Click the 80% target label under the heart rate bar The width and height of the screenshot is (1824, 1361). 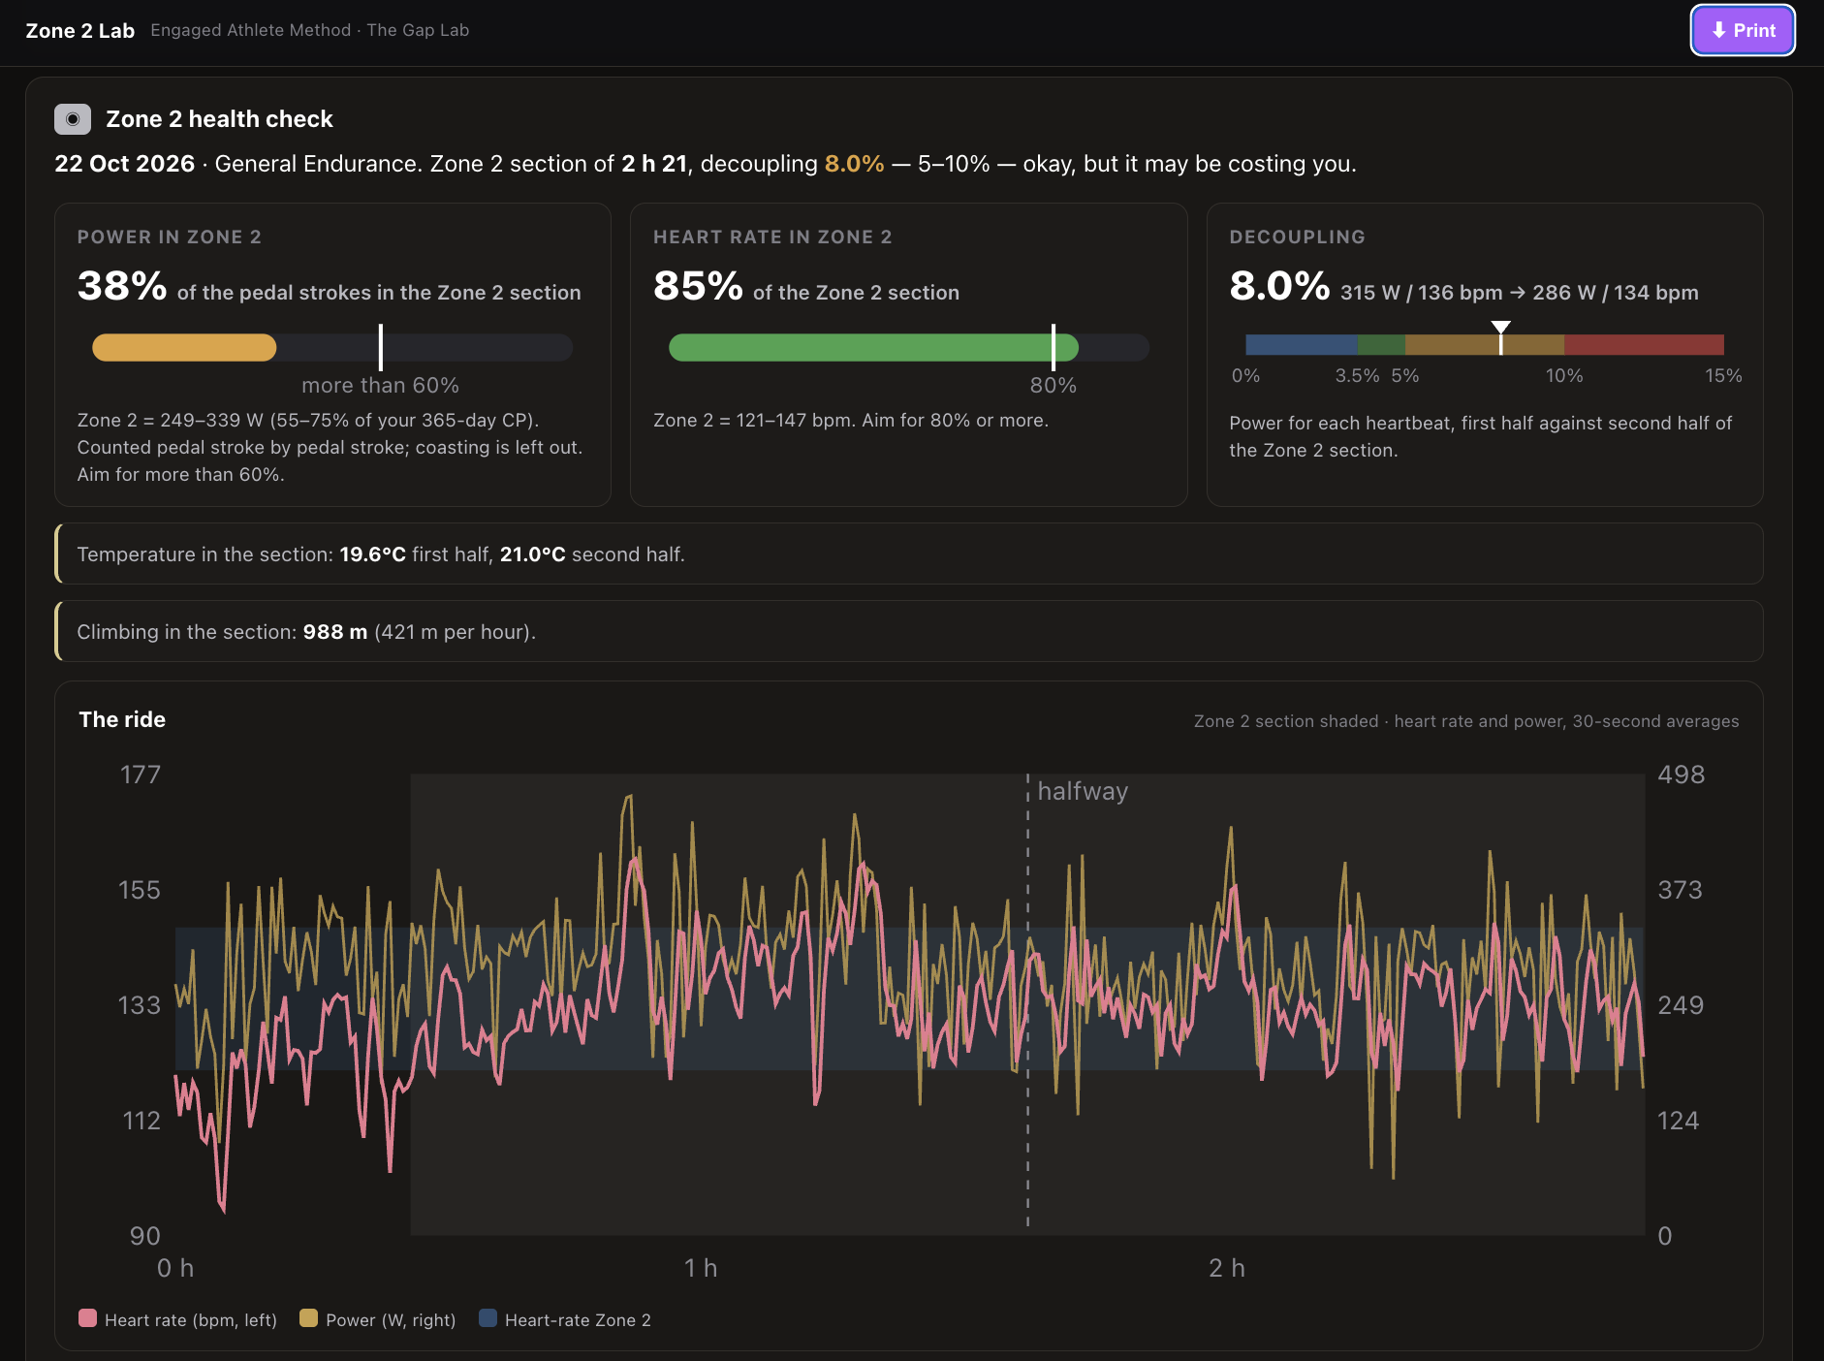click(x=1054, y=385)
